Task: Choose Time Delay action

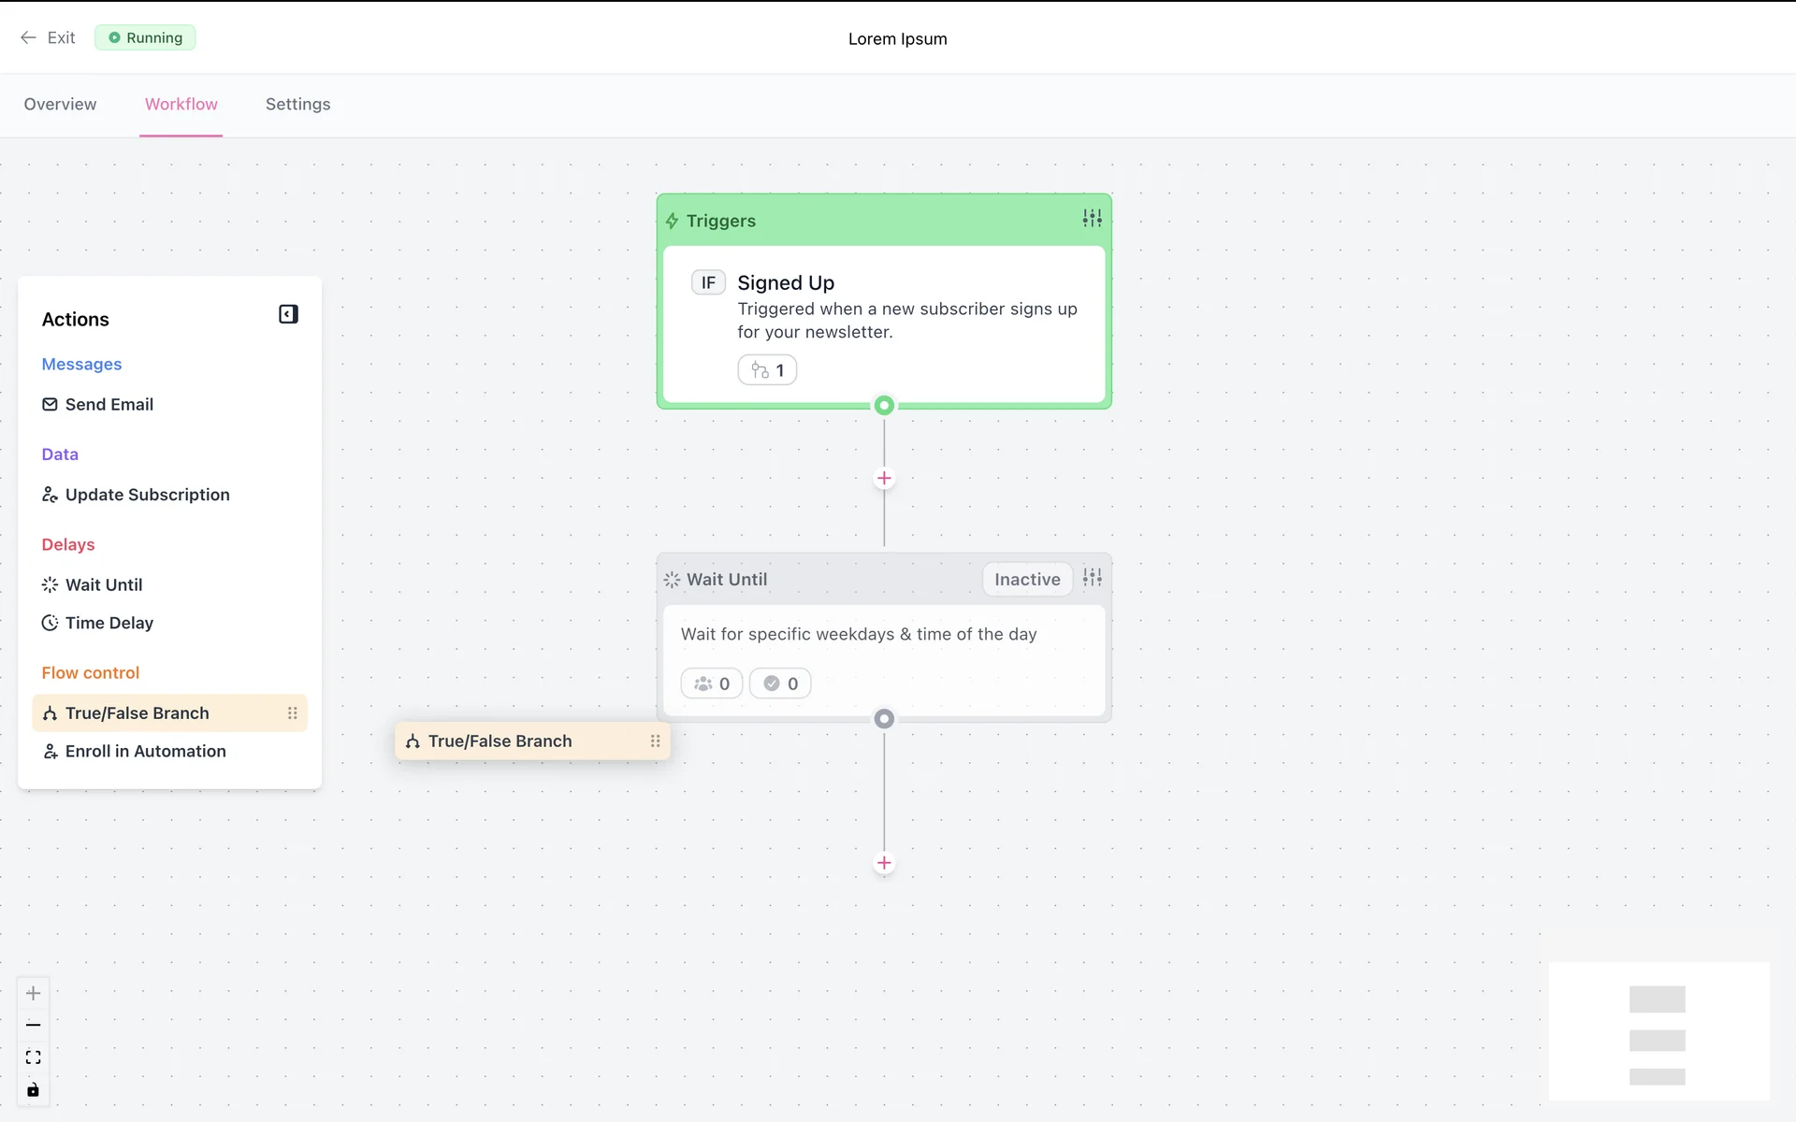Action: point(109,623)
